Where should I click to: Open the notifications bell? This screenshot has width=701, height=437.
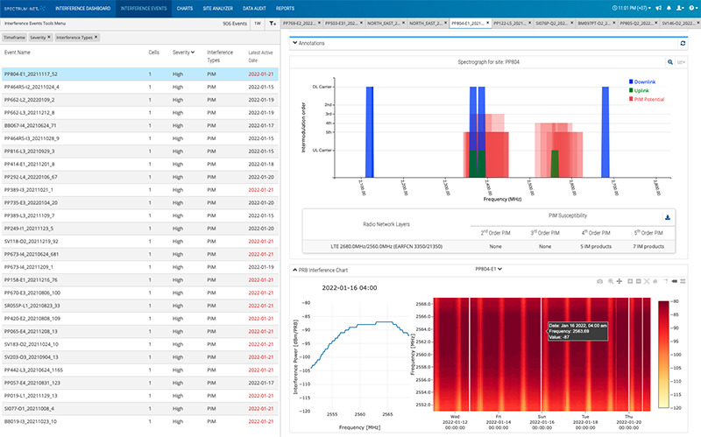point(669,8)
